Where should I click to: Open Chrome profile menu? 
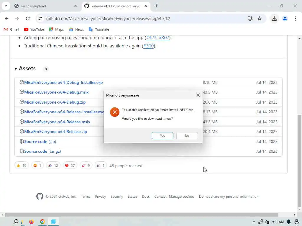(285, 19)
